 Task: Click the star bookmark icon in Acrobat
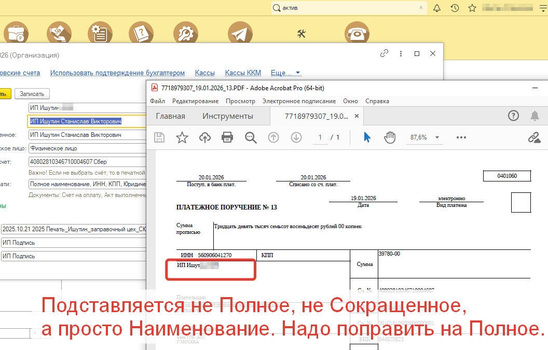182,137
